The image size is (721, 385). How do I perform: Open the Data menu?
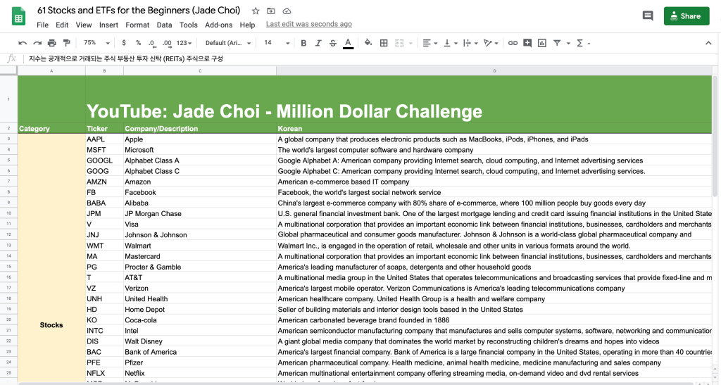click(x=164, y=25)
